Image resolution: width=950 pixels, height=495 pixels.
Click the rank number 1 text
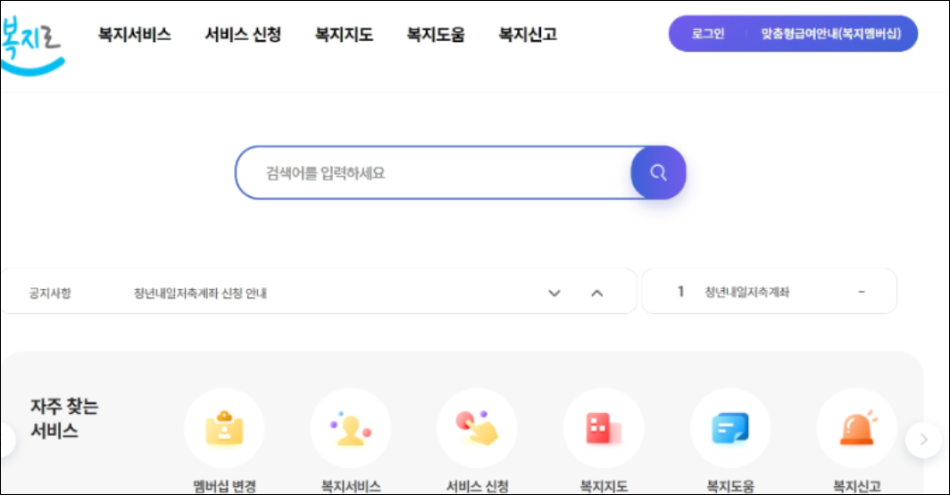680,292
